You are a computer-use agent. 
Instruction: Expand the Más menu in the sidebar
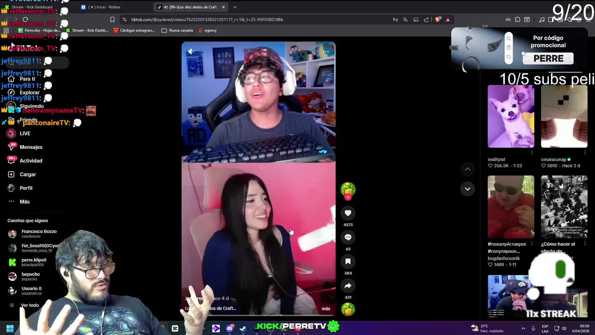click(x=25, y=201)
